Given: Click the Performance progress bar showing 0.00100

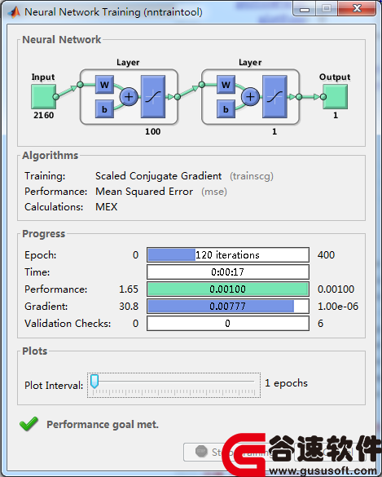Looking at the screenshot, I should 228,289.
